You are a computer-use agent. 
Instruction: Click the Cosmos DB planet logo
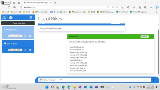(4, 17)
